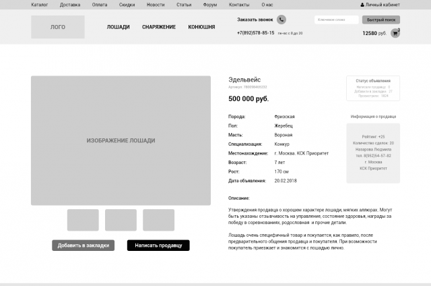Click seller name Назарова Людмила
Screen dimensions: 431x286
click(373, 149)
